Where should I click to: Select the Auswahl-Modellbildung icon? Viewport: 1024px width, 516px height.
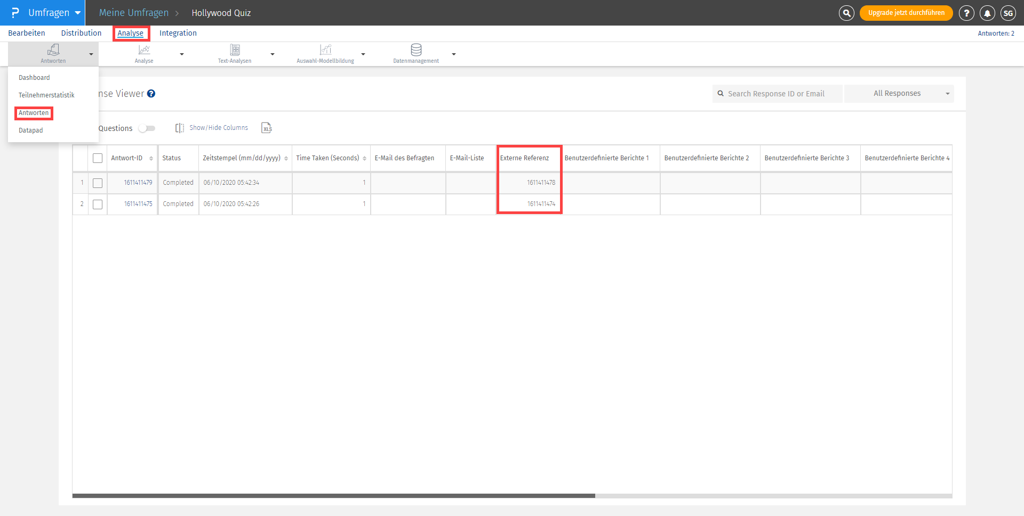[325, 50]
